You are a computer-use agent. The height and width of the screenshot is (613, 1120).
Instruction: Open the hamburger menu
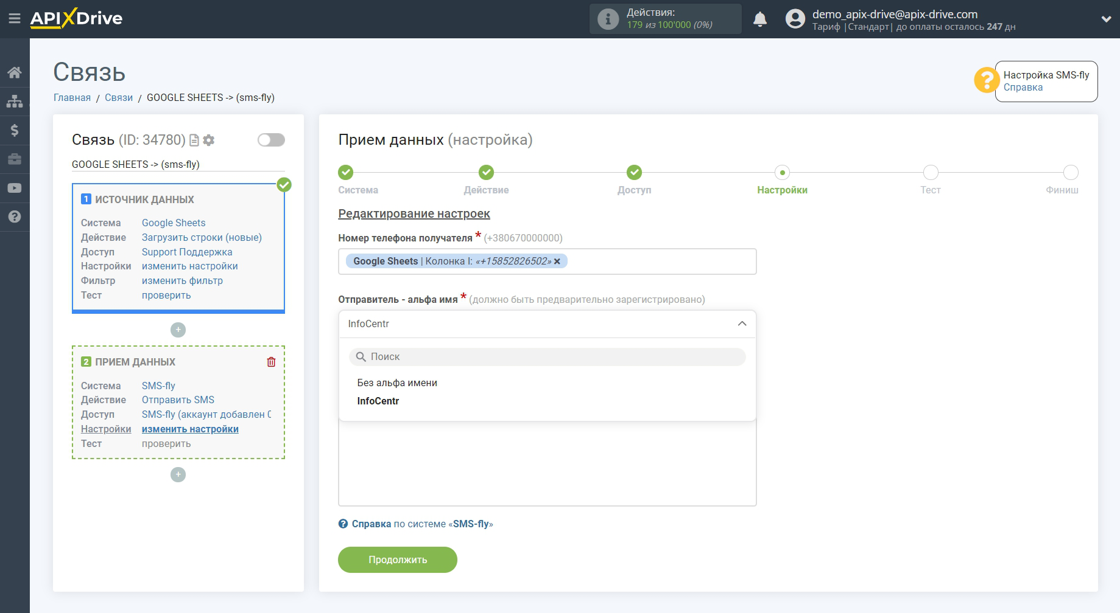point(15,19)
